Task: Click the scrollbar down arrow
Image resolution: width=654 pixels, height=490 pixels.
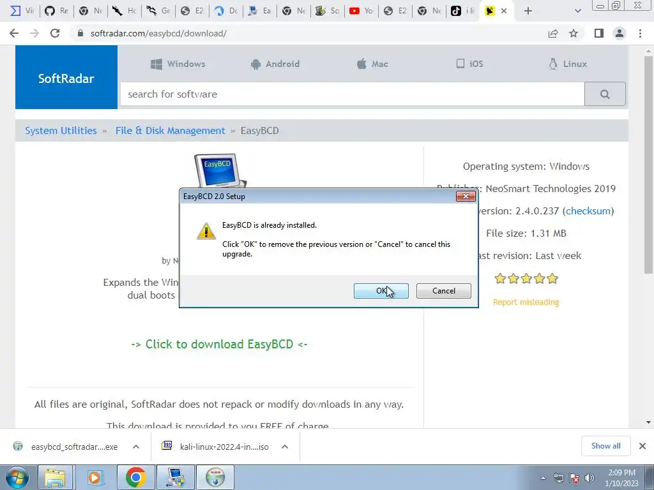Action: point(648,422)
